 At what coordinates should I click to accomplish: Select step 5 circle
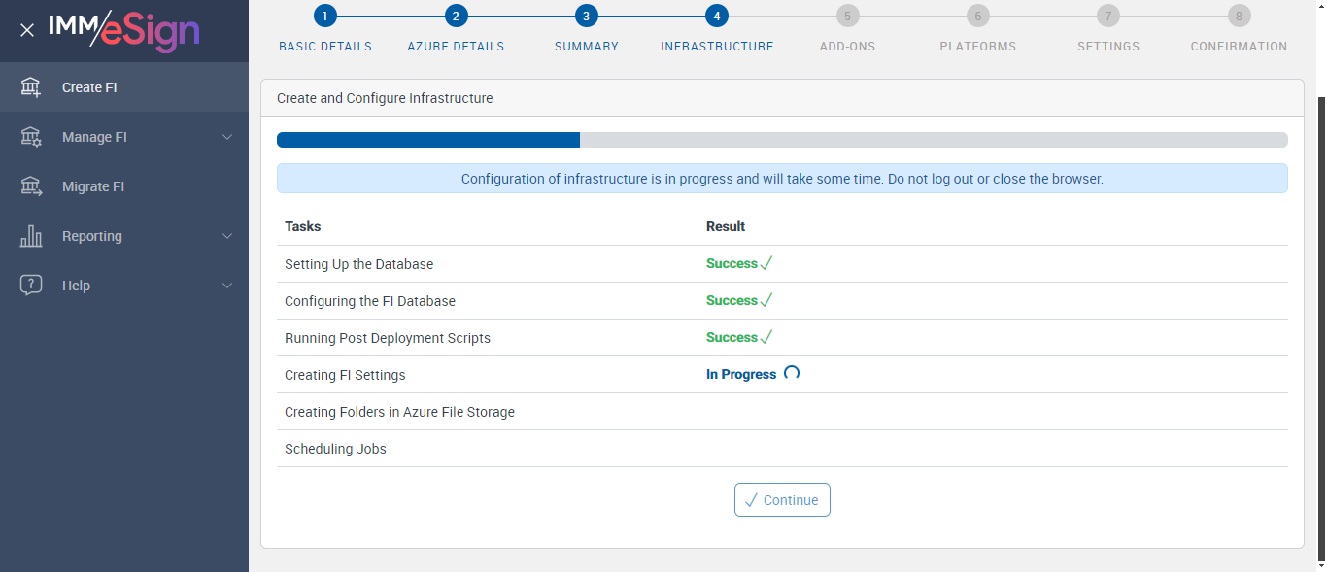pyautogui.click(x=847, y=16)
